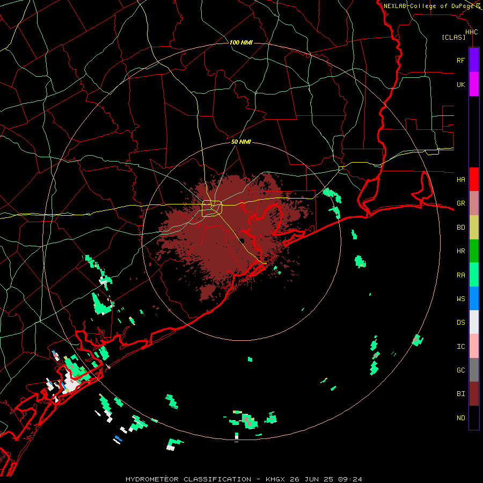The width and height of the screenshot is (483, 483).
Task: Click the BD legend label text
Action: [460, 228]
